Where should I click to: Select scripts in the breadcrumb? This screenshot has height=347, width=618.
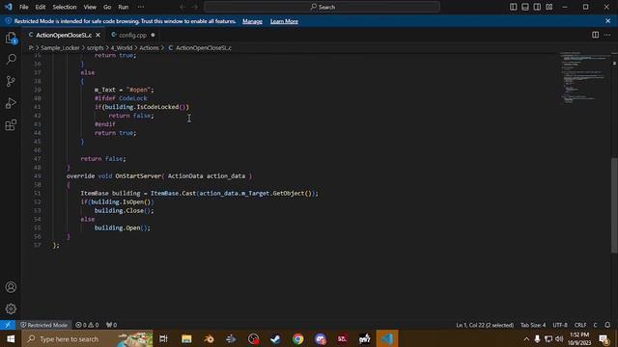tap(95, 47)
